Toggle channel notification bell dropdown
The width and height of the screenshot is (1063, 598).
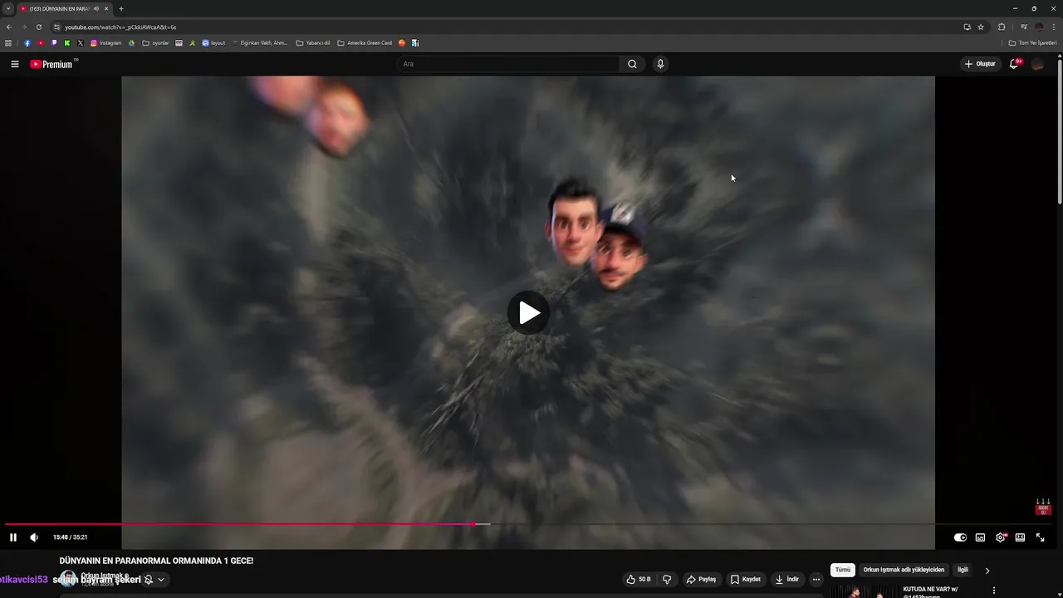point(154,580)
